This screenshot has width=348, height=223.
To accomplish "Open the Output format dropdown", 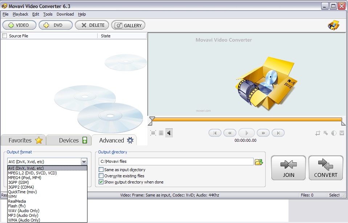I will [84, 161].
